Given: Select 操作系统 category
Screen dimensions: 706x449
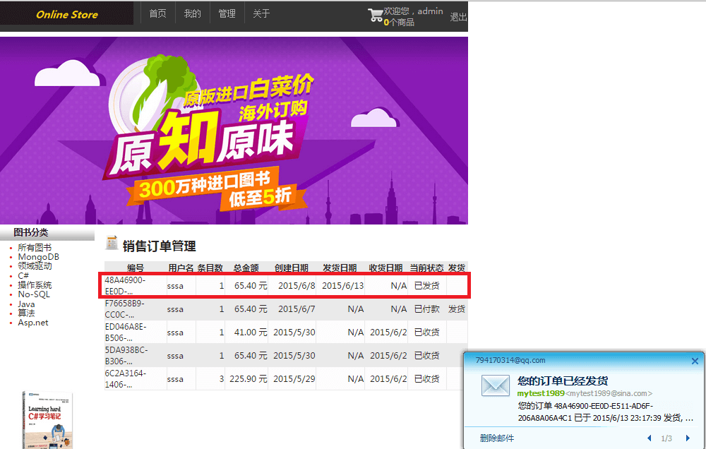Looking at the screenshot, I should pos(35,285).
